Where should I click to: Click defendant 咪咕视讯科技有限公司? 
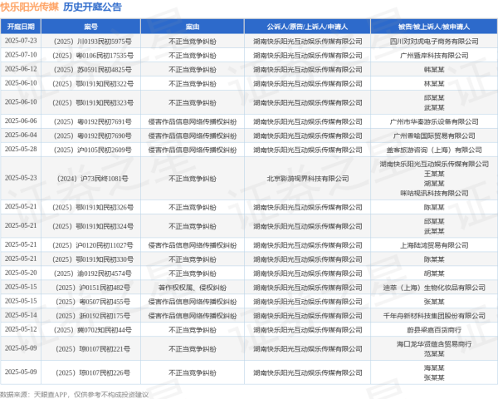coord(434,193)
